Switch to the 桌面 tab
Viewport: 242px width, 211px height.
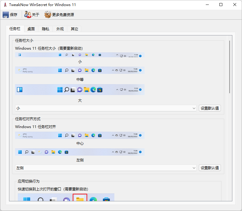(x=31, y=28)
